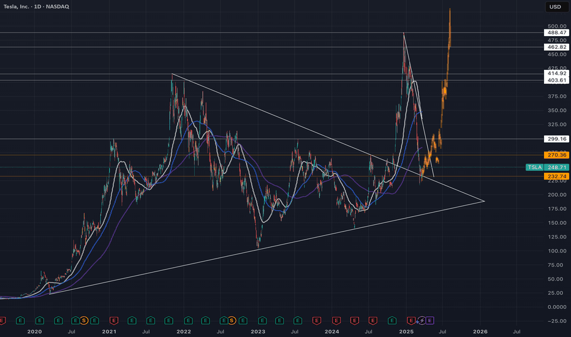Click the 2026 label on time axis
The width and height of the screenshot is (571, 337).
pyautogui.click(x=480, y=331)
